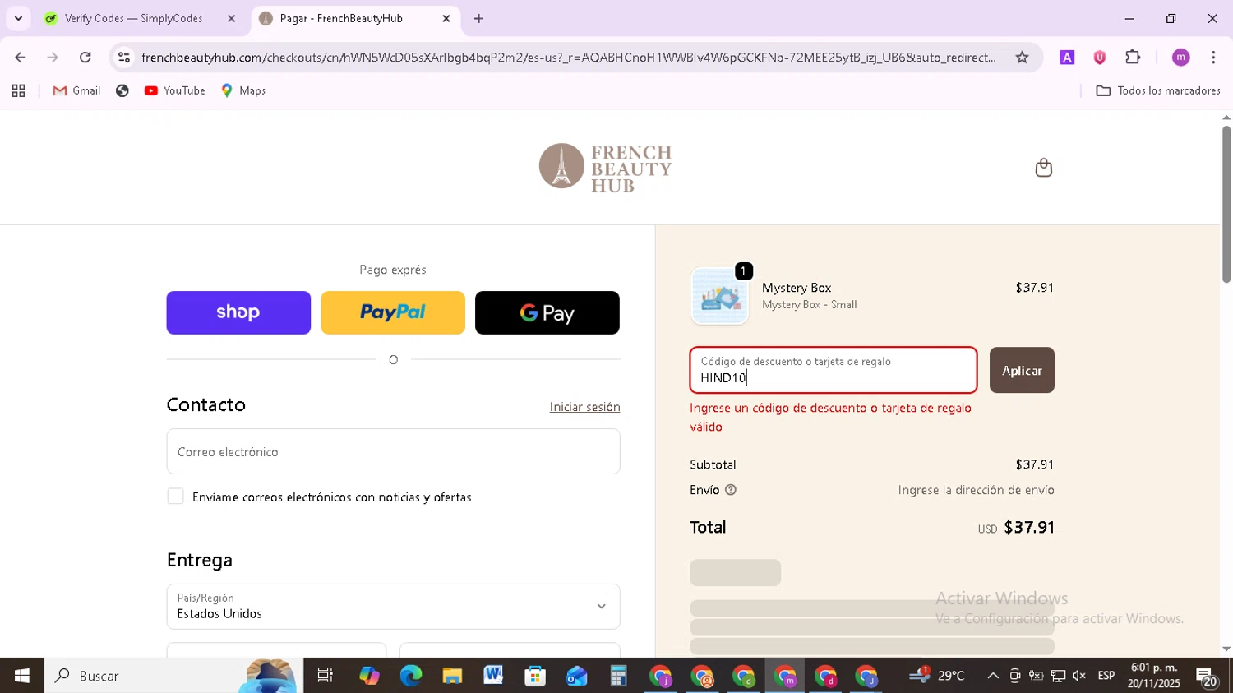Viewport: 1233px width, 693px height.
Task: Open the notification center icon
Action: (x=1208, y=677)
